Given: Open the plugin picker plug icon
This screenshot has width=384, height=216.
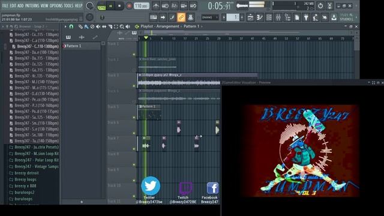Looking at the screenshot, I should pyautogui.click(x=306, y=17).
